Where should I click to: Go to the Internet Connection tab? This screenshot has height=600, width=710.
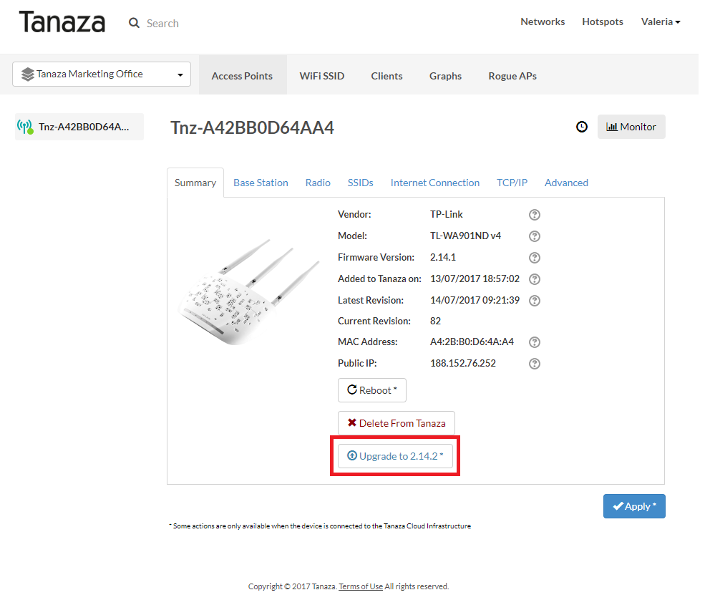tap(434, 183)
